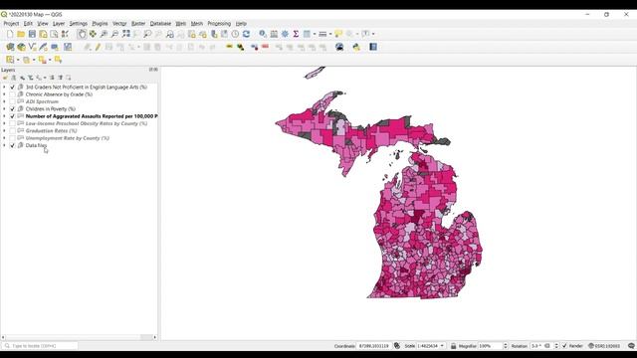Check Chronic Absence by Grade layer
This screenshot has height=358, width=637.
[12, 94]
